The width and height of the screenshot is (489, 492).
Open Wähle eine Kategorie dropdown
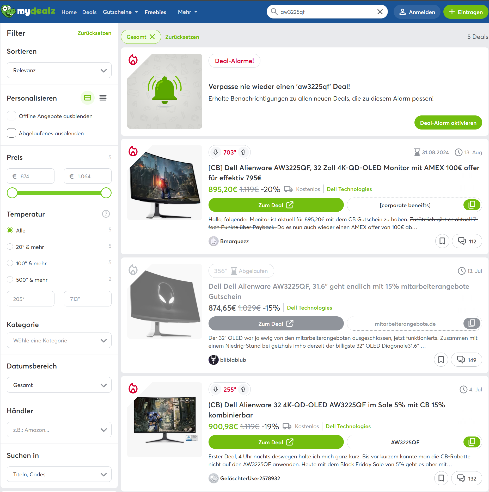(x=59, y=340)
